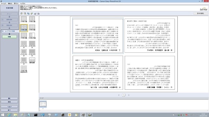The height and width of the screenshot is (117, 209).
Task: Open the ヘルプ(H) menu in menu bar
Action: coord(23,4)
